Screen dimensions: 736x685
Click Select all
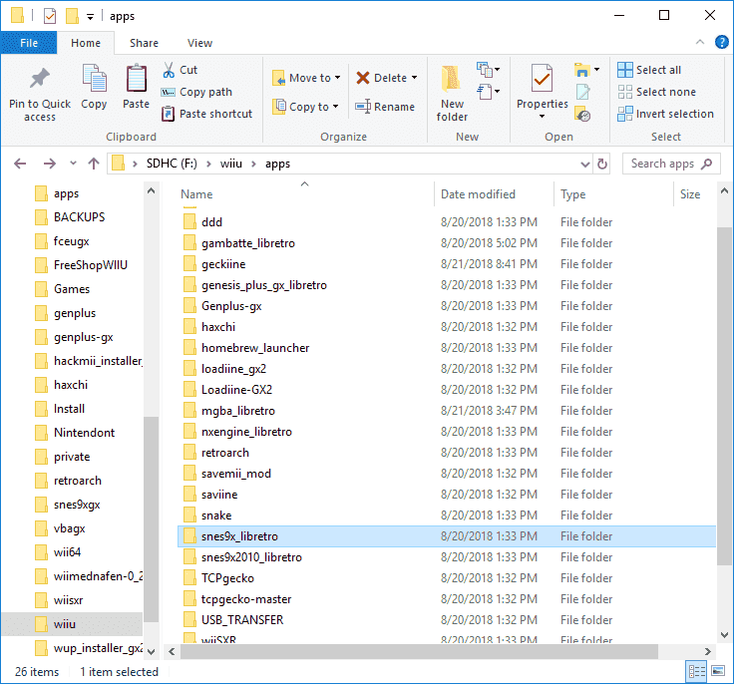(x=649, y=70)
